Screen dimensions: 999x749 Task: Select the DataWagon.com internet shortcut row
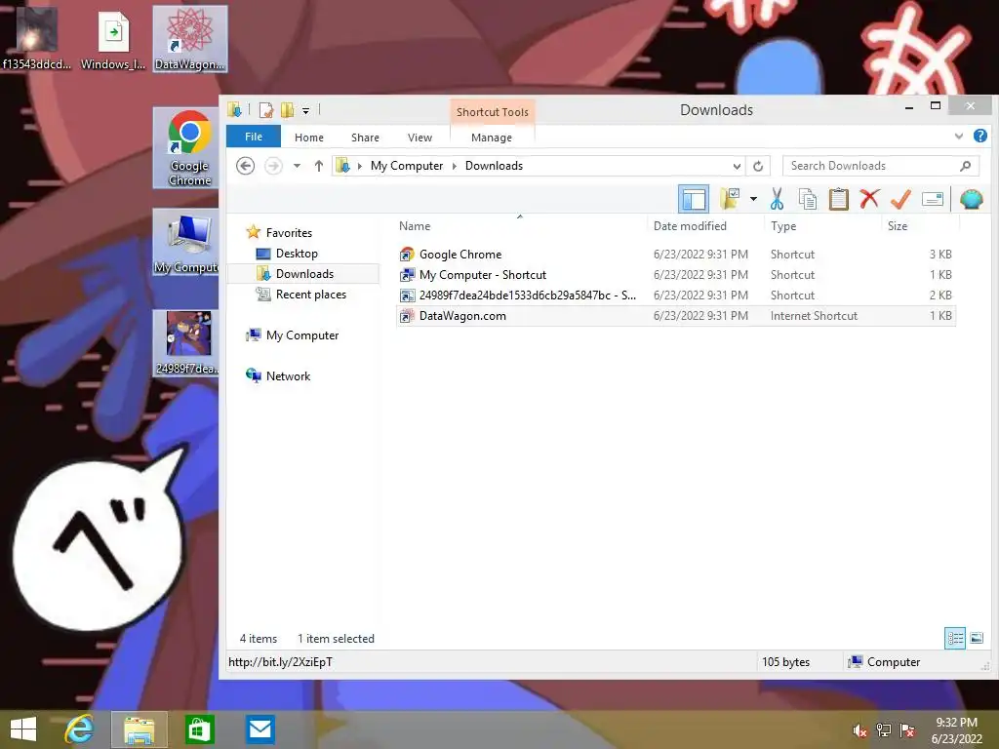pyautogui.click(x=675, y=315)
